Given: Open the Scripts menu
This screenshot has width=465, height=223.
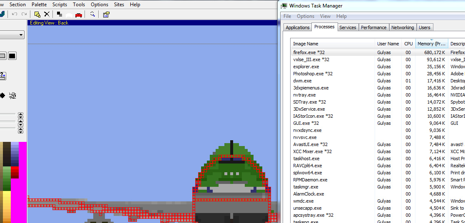Looking at the screenshot, I should click(60, 5).
